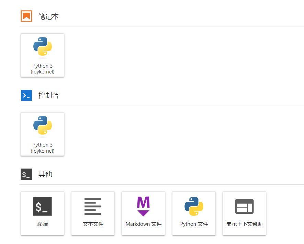Click the 终端 label to open terminal
This screenshot has width=304, height=244.
[43, 224]
